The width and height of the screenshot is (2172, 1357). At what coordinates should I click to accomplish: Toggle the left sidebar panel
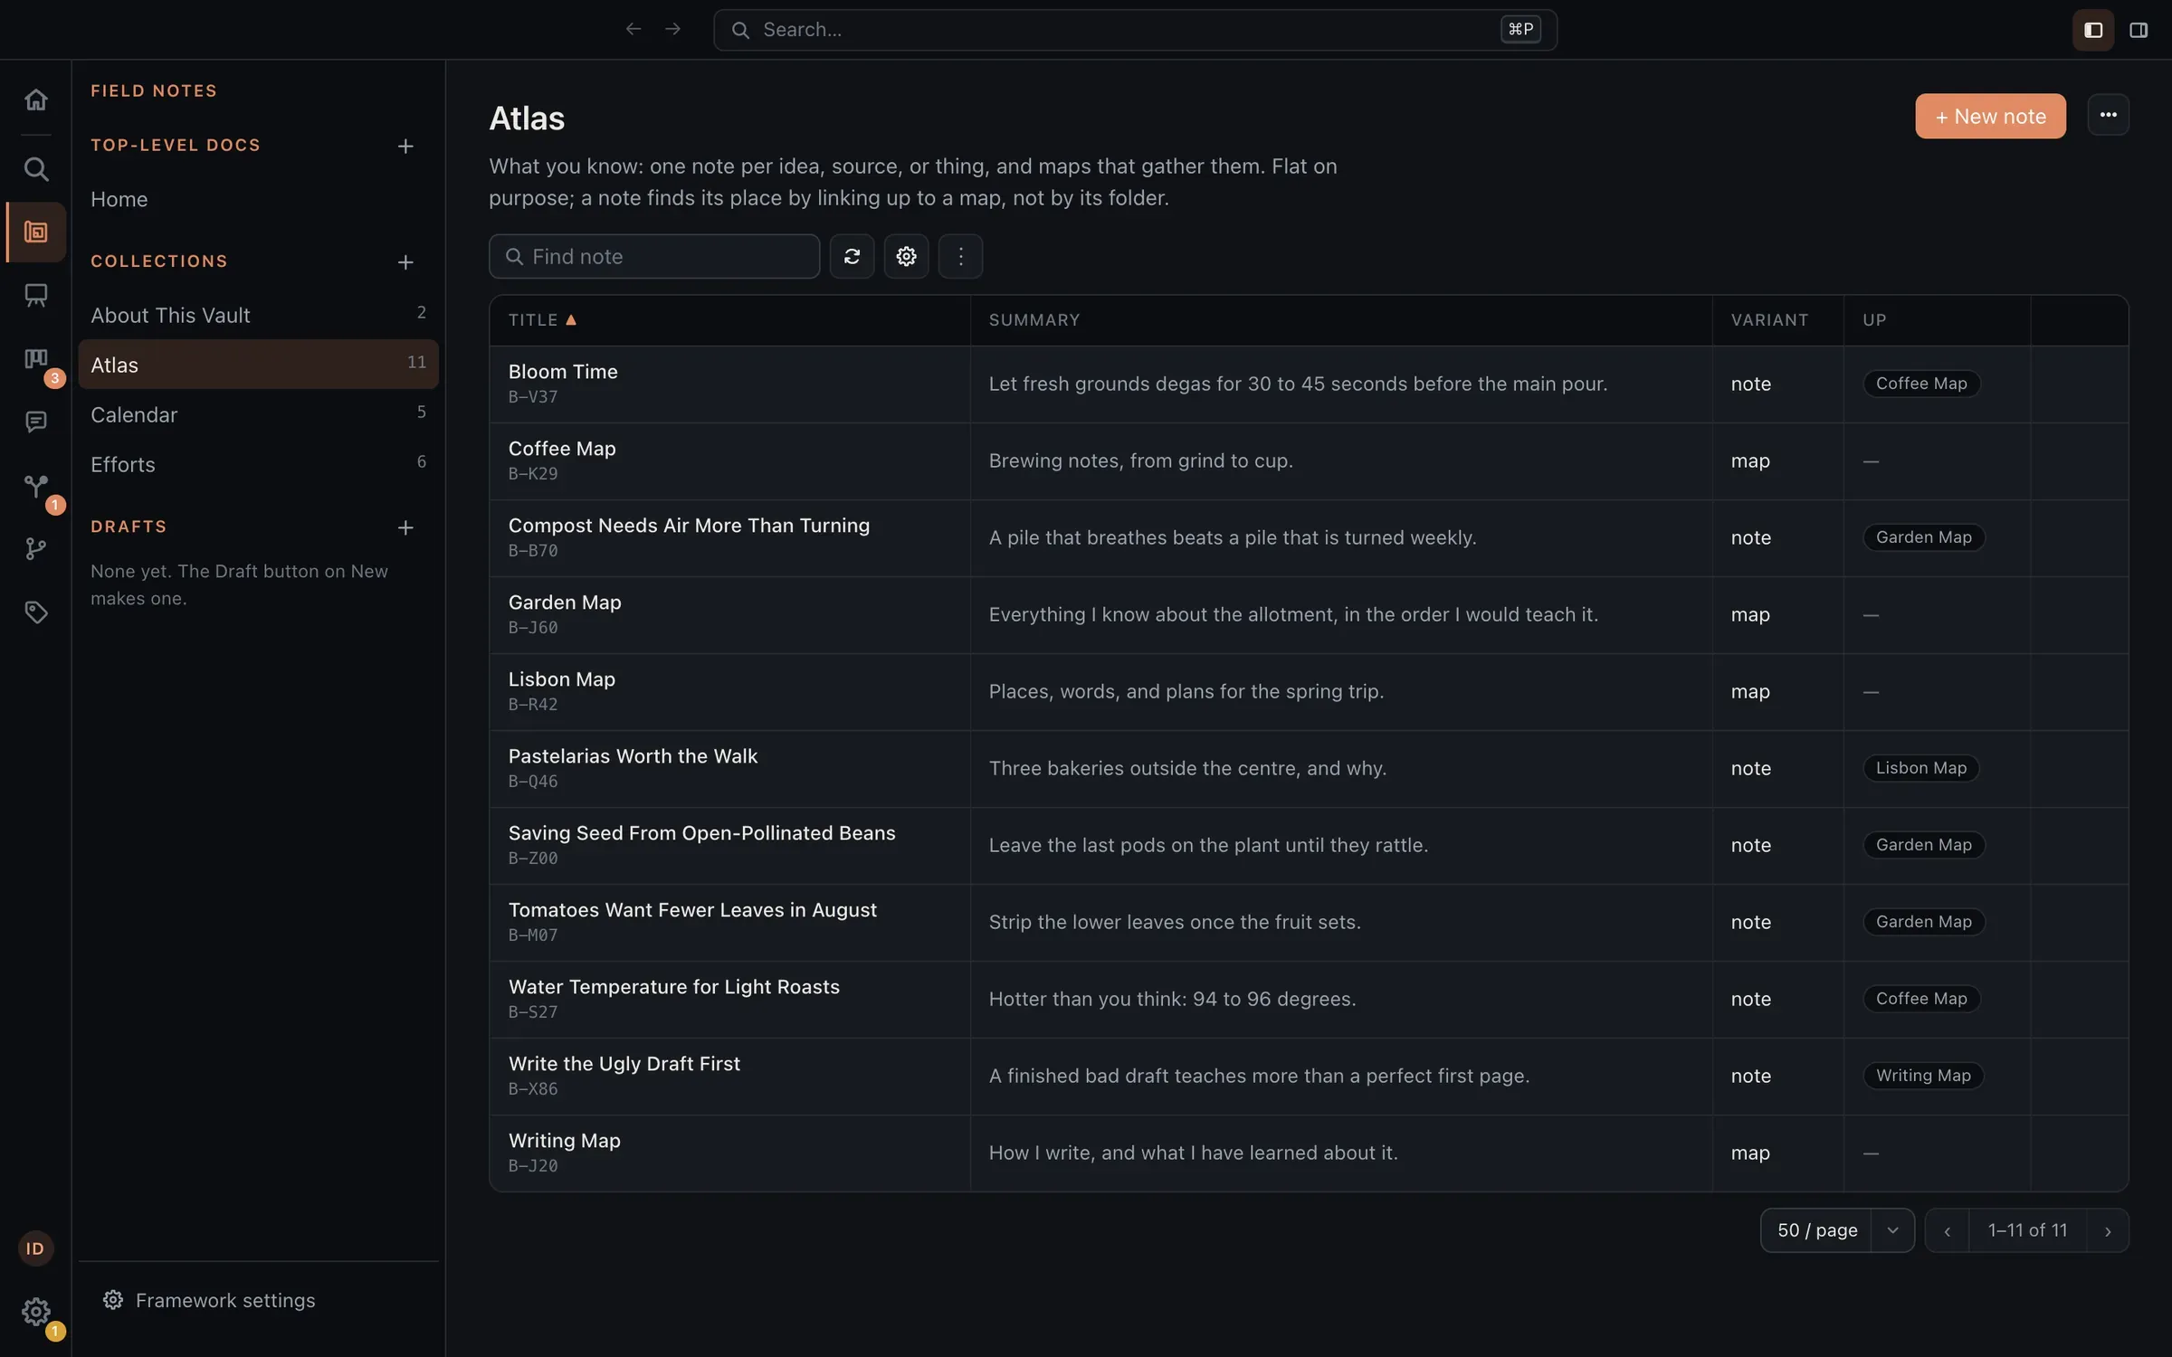click(2093, 30)
